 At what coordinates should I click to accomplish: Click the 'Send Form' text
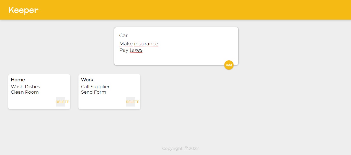(93, 92)
